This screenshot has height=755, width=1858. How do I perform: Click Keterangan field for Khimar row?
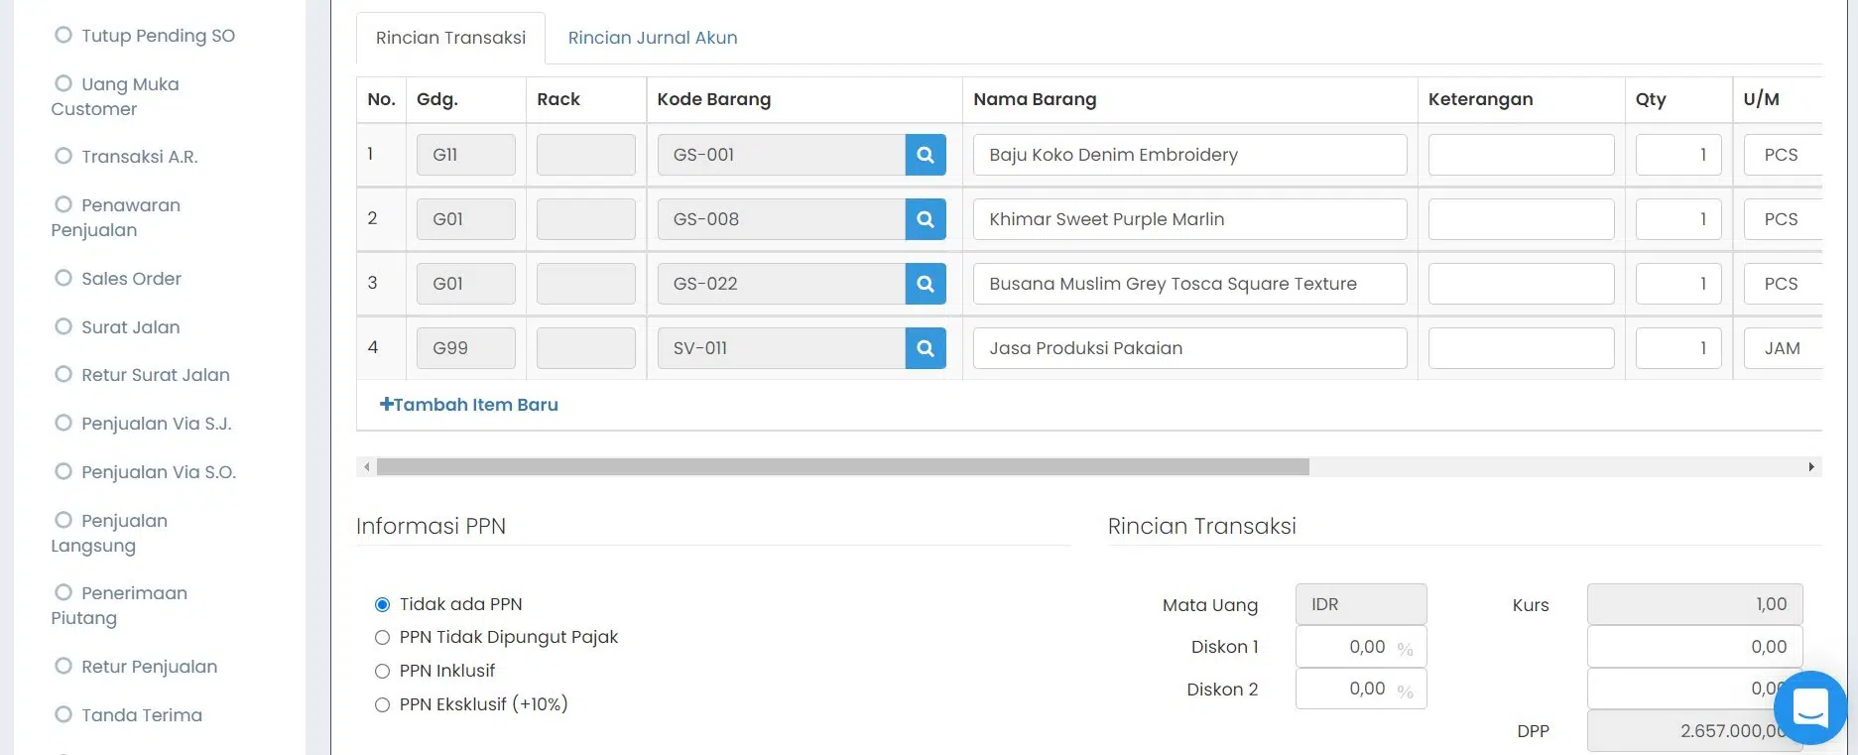click(x=1521, y=219)
